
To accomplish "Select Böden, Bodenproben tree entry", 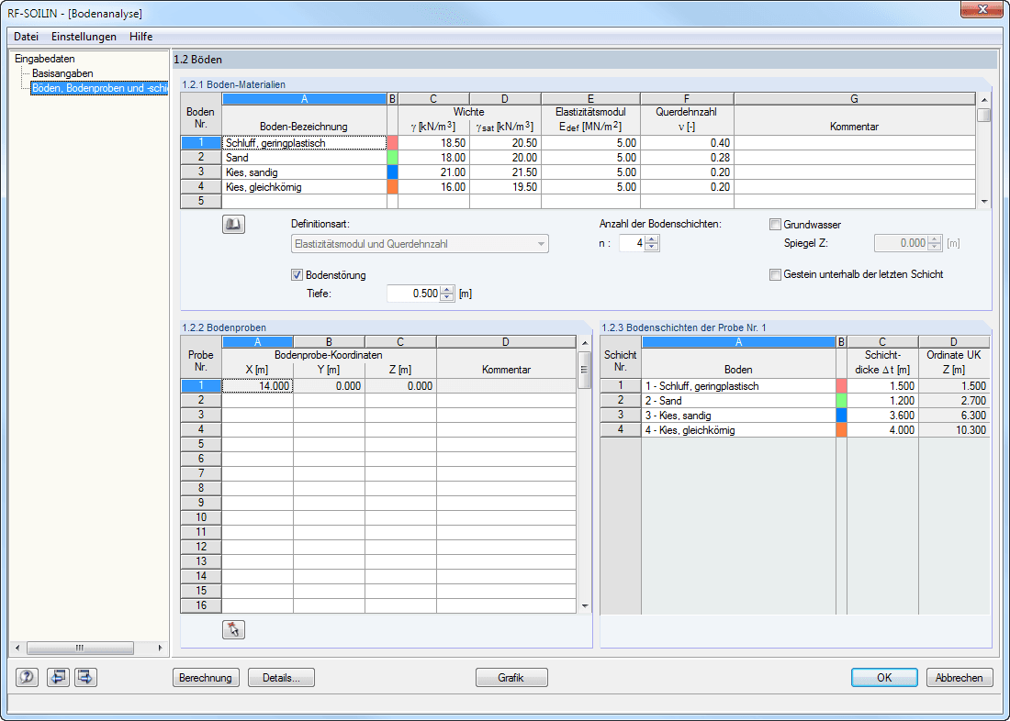I will 99,87.
